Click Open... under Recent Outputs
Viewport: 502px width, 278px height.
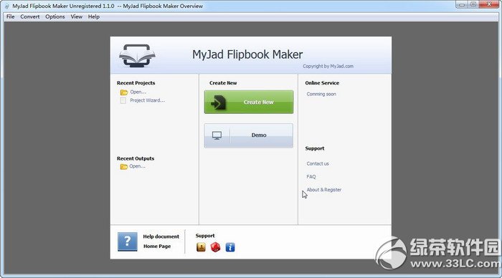(x=138, y=166)
